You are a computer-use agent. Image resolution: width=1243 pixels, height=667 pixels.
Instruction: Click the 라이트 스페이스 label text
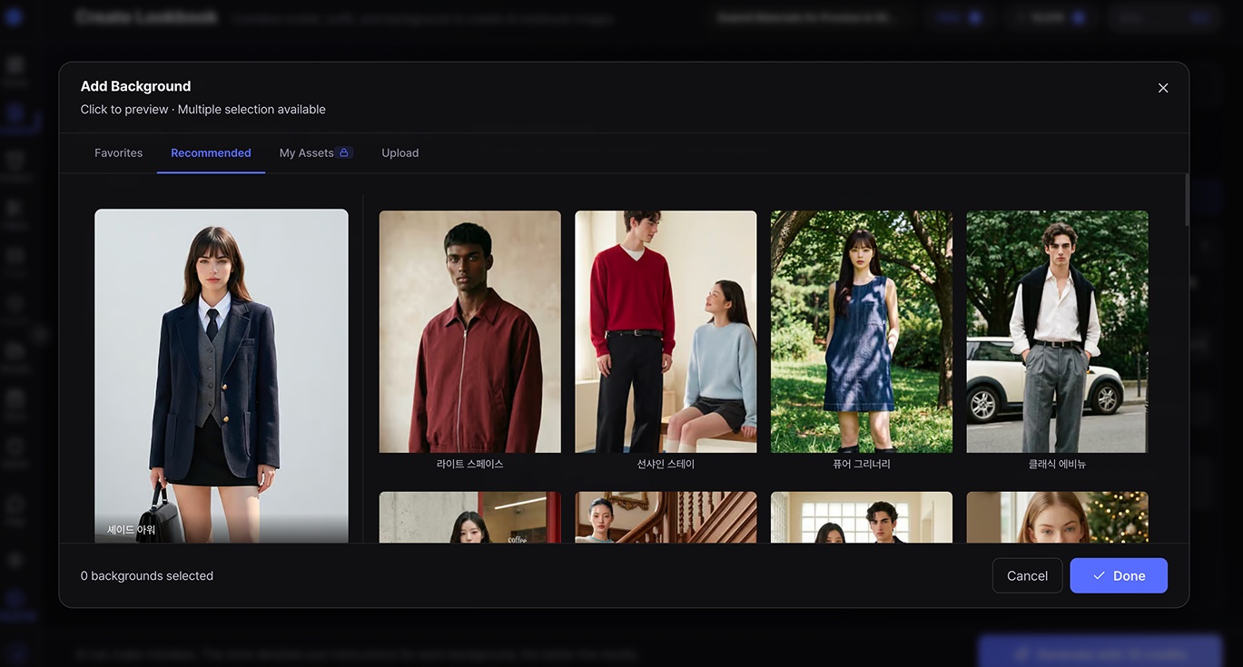click(469, 464)
